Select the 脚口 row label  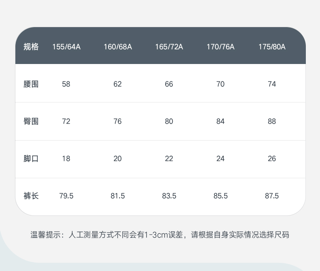click(x=31, y=158)
